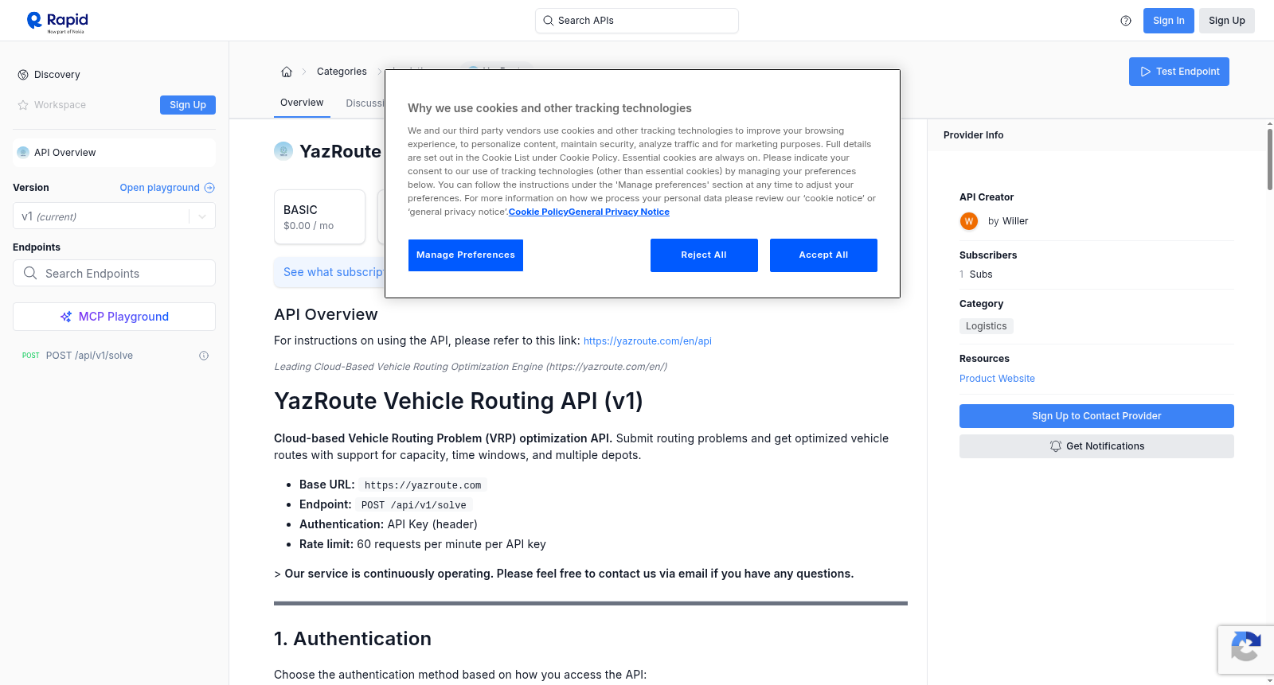1274x685 pixels.
Task: Click the home breadcrumb icon
Action: [287, 72]
